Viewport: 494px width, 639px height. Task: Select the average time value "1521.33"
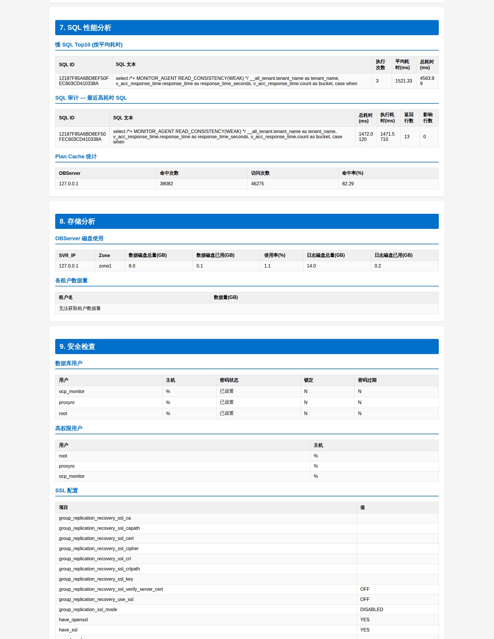tap(404, 81)
